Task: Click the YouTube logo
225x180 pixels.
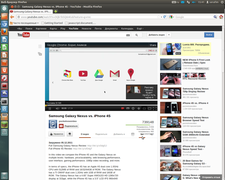Action: point(24,35)
